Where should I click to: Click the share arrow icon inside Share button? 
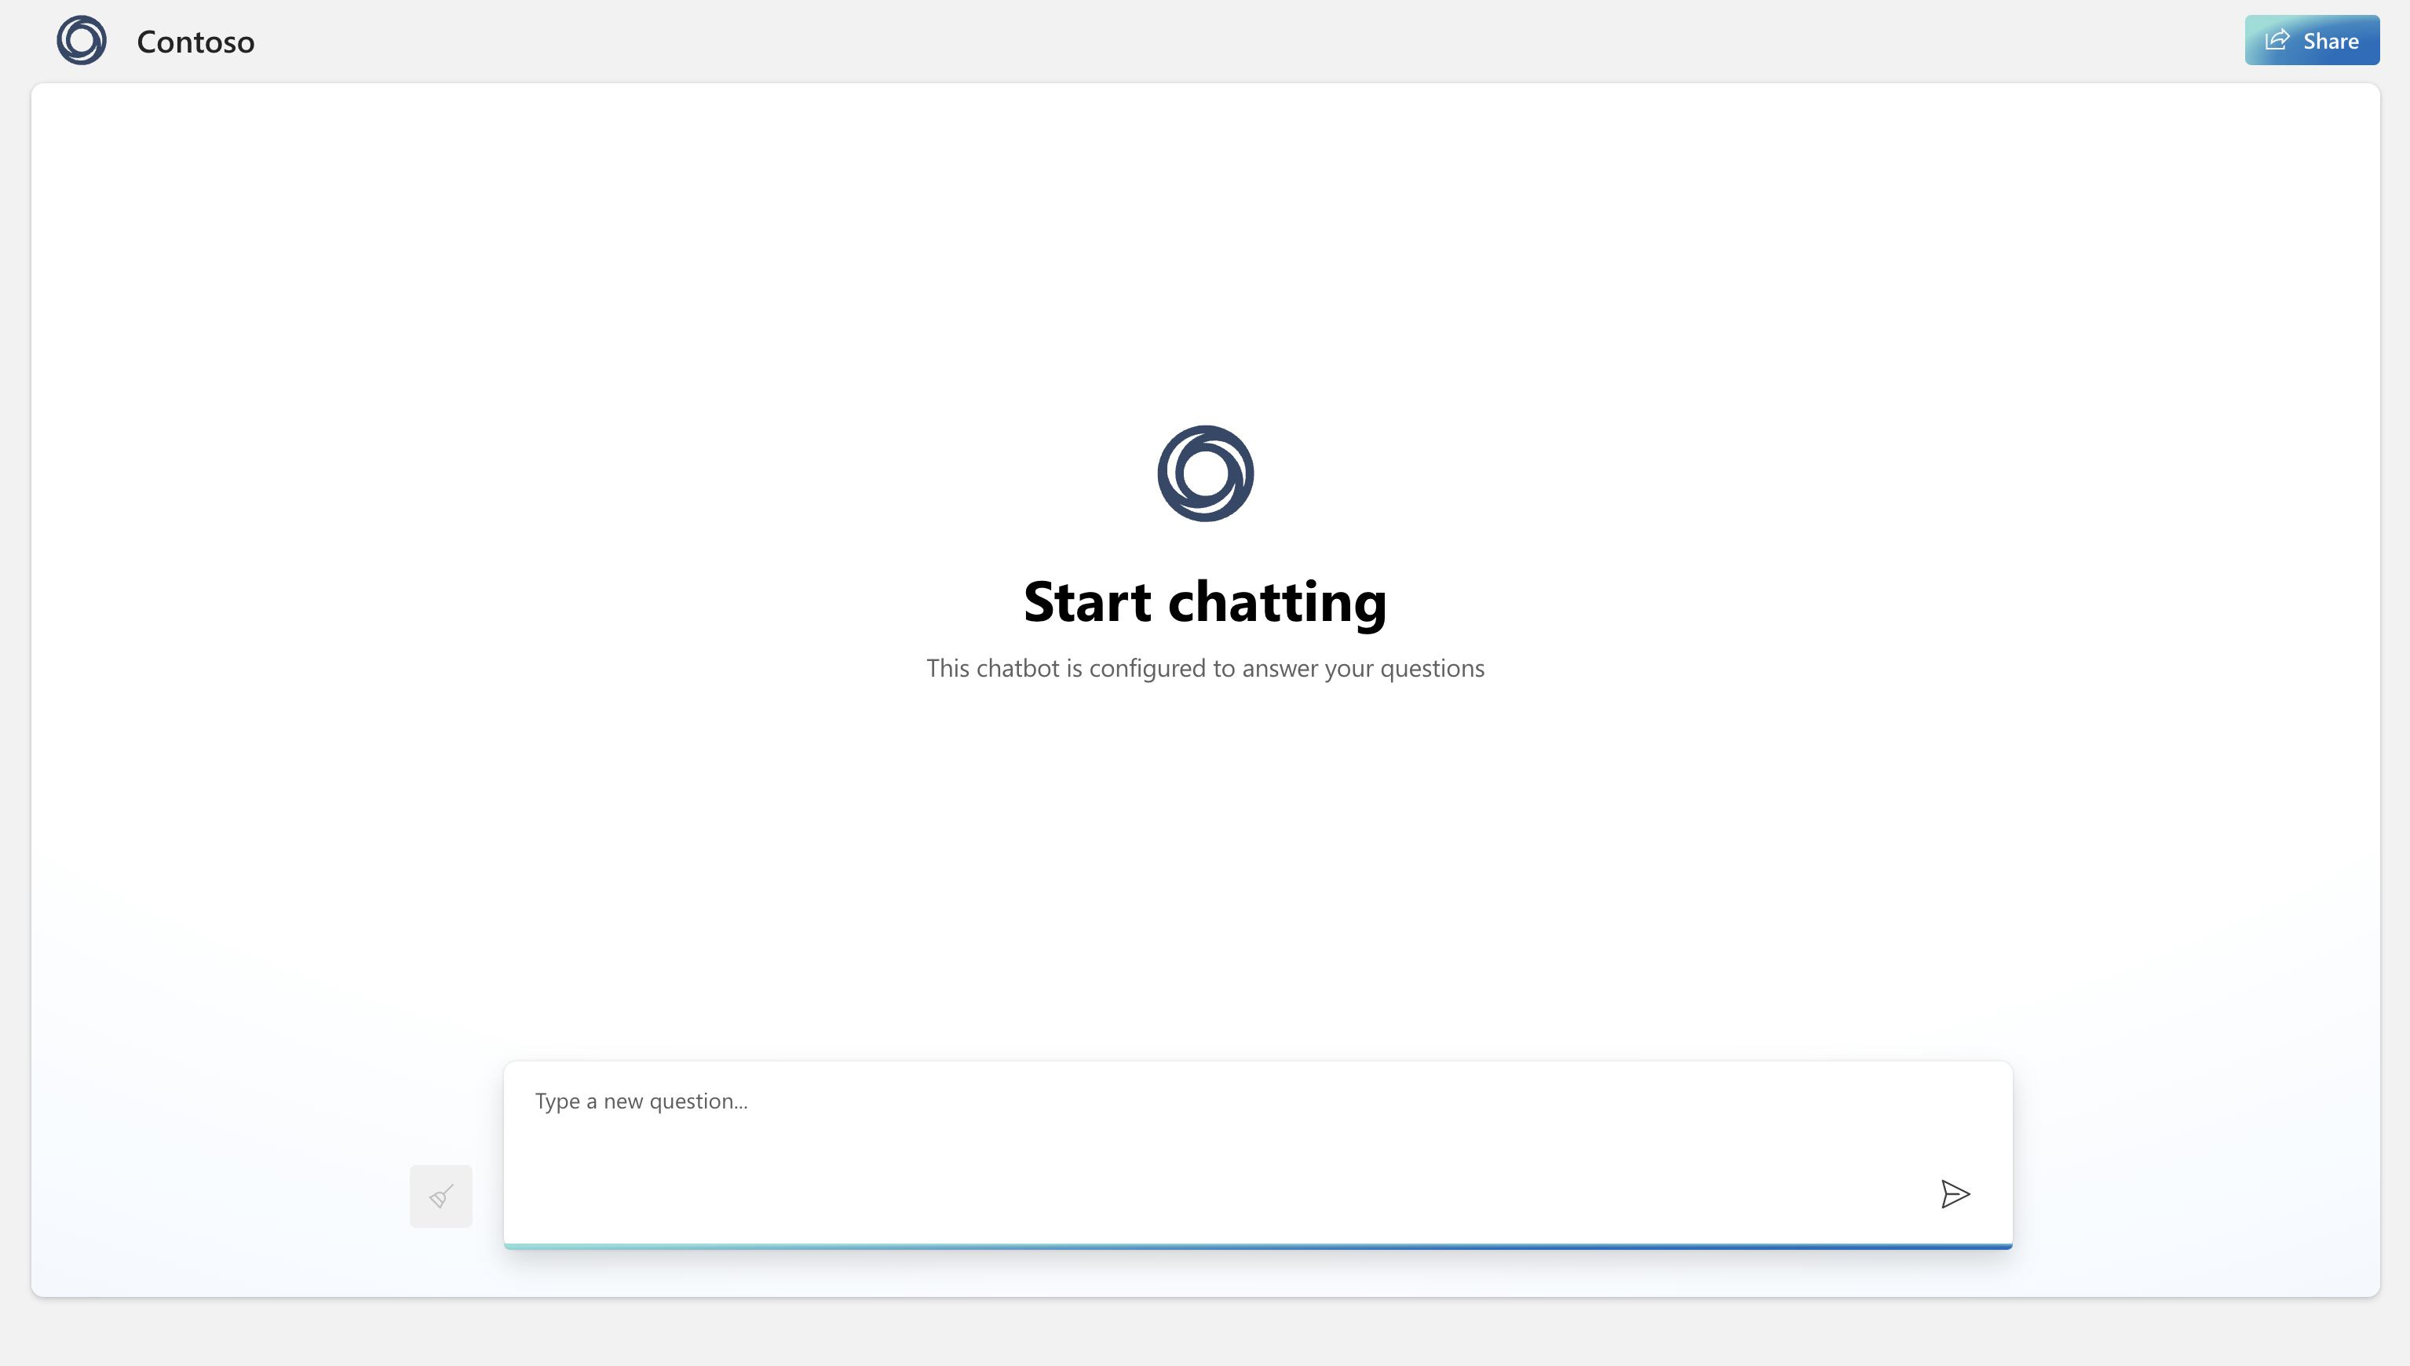[2278, 39]
